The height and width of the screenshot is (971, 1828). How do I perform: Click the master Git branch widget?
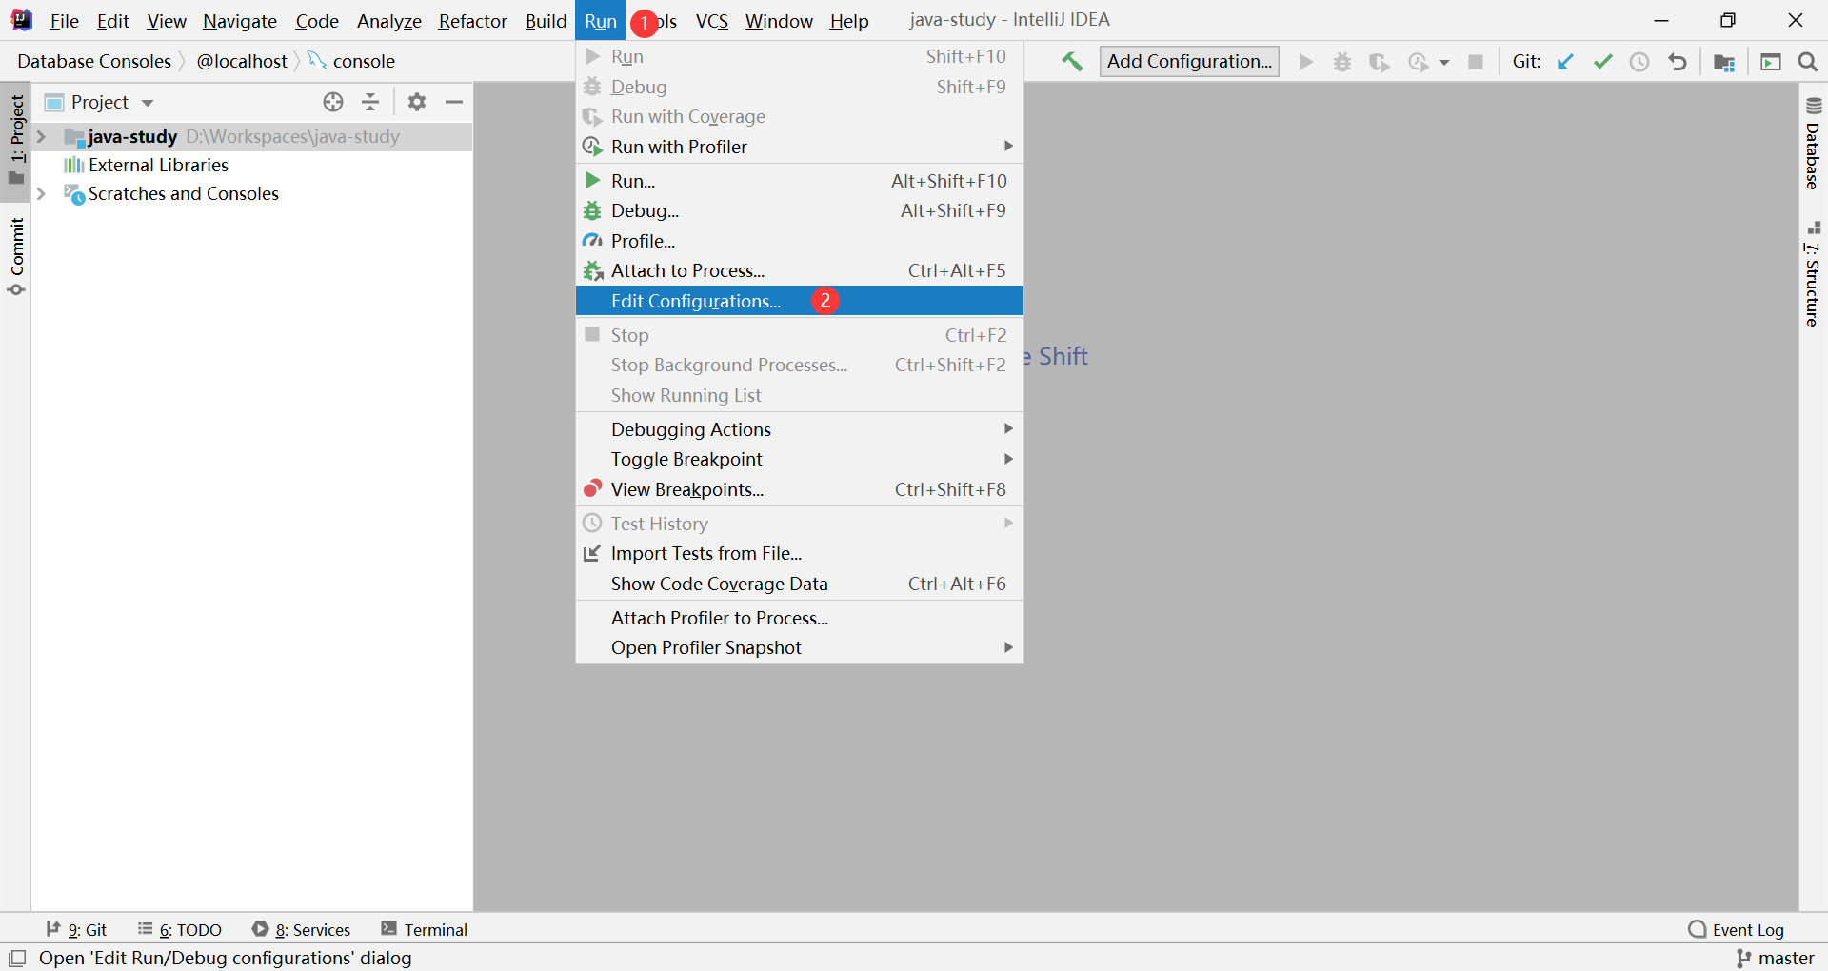click(x=1776, y=958)
